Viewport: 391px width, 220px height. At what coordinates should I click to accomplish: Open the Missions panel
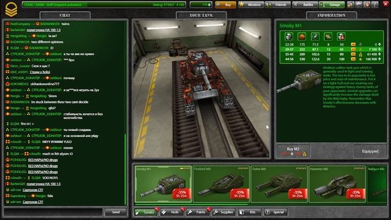pos(250,5)
